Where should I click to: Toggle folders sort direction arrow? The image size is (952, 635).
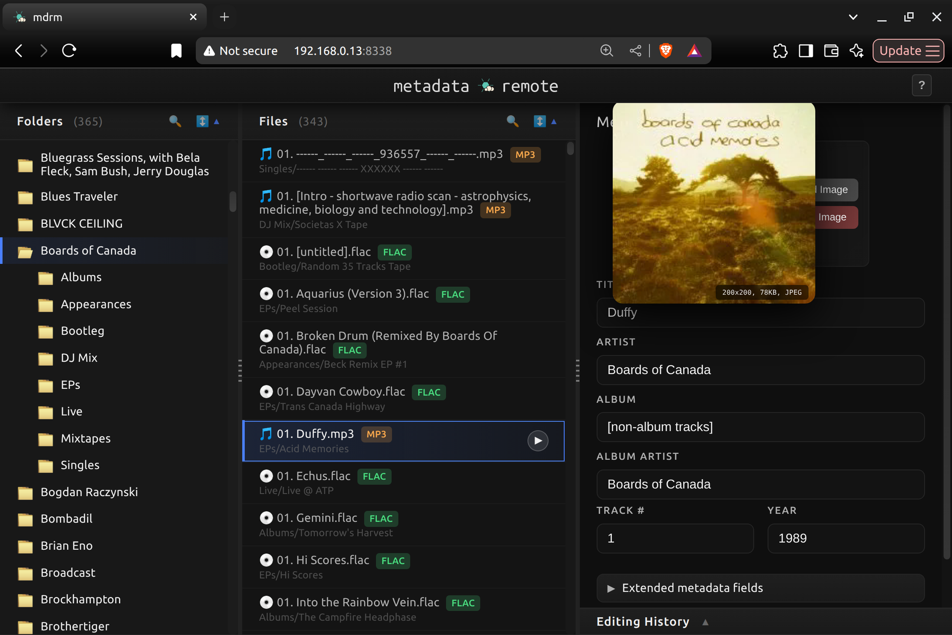[x=216, y=122]
